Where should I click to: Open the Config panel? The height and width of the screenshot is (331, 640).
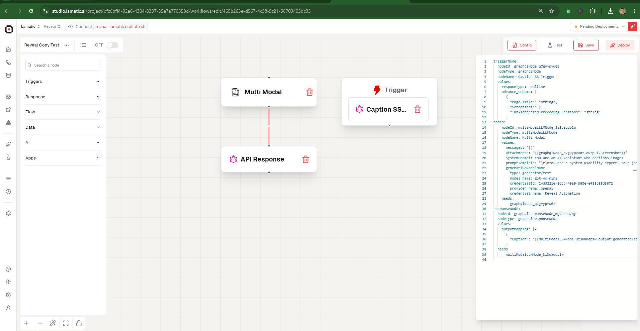[x=522, y=45]
